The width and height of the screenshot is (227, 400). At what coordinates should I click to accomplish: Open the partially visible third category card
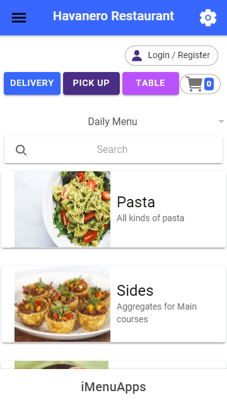[x=113, y=365]
